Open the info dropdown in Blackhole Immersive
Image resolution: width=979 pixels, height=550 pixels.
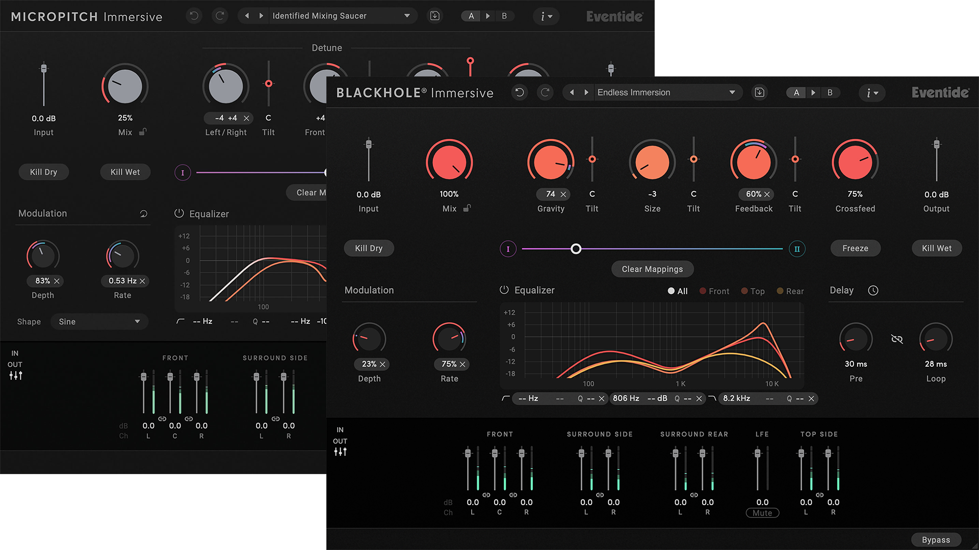pyautogui.click(x=872, y=93)
